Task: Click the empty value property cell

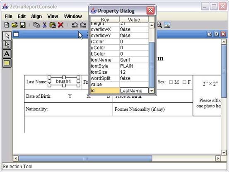Action: click(x=134, y=84)
